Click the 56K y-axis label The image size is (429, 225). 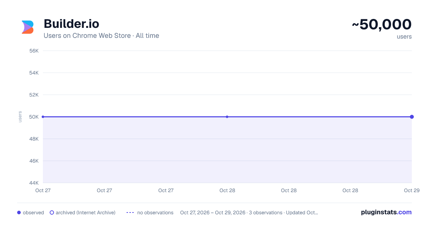point(34,51)
